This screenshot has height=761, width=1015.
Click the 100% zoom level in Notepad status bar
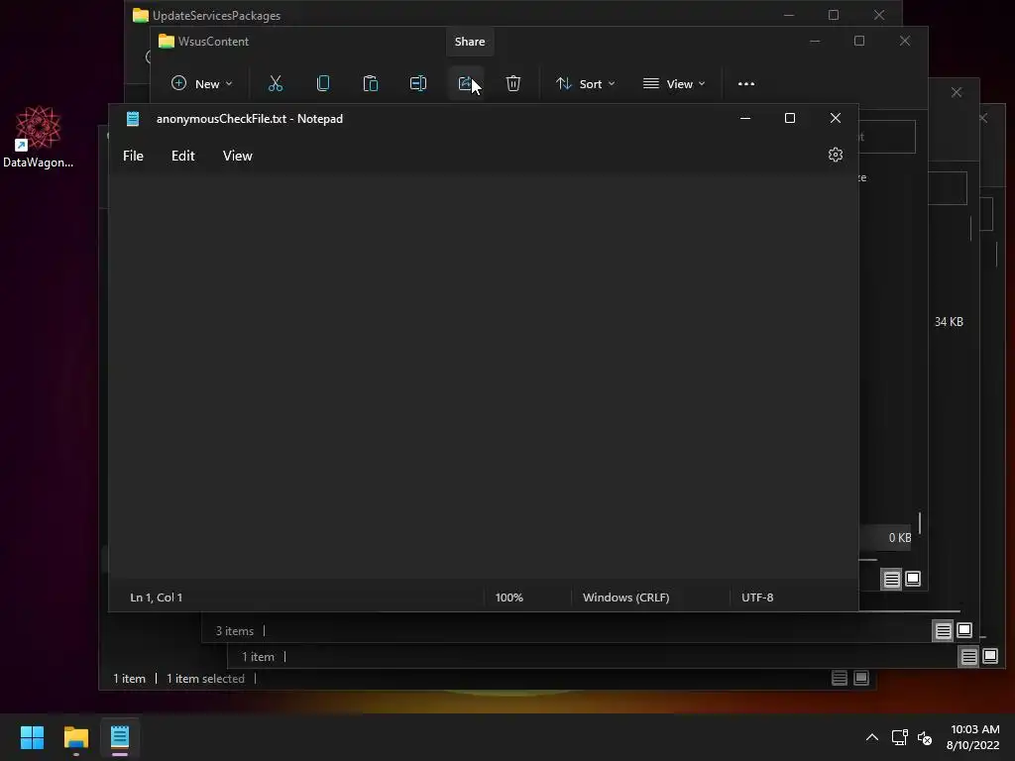coord(508,598)
